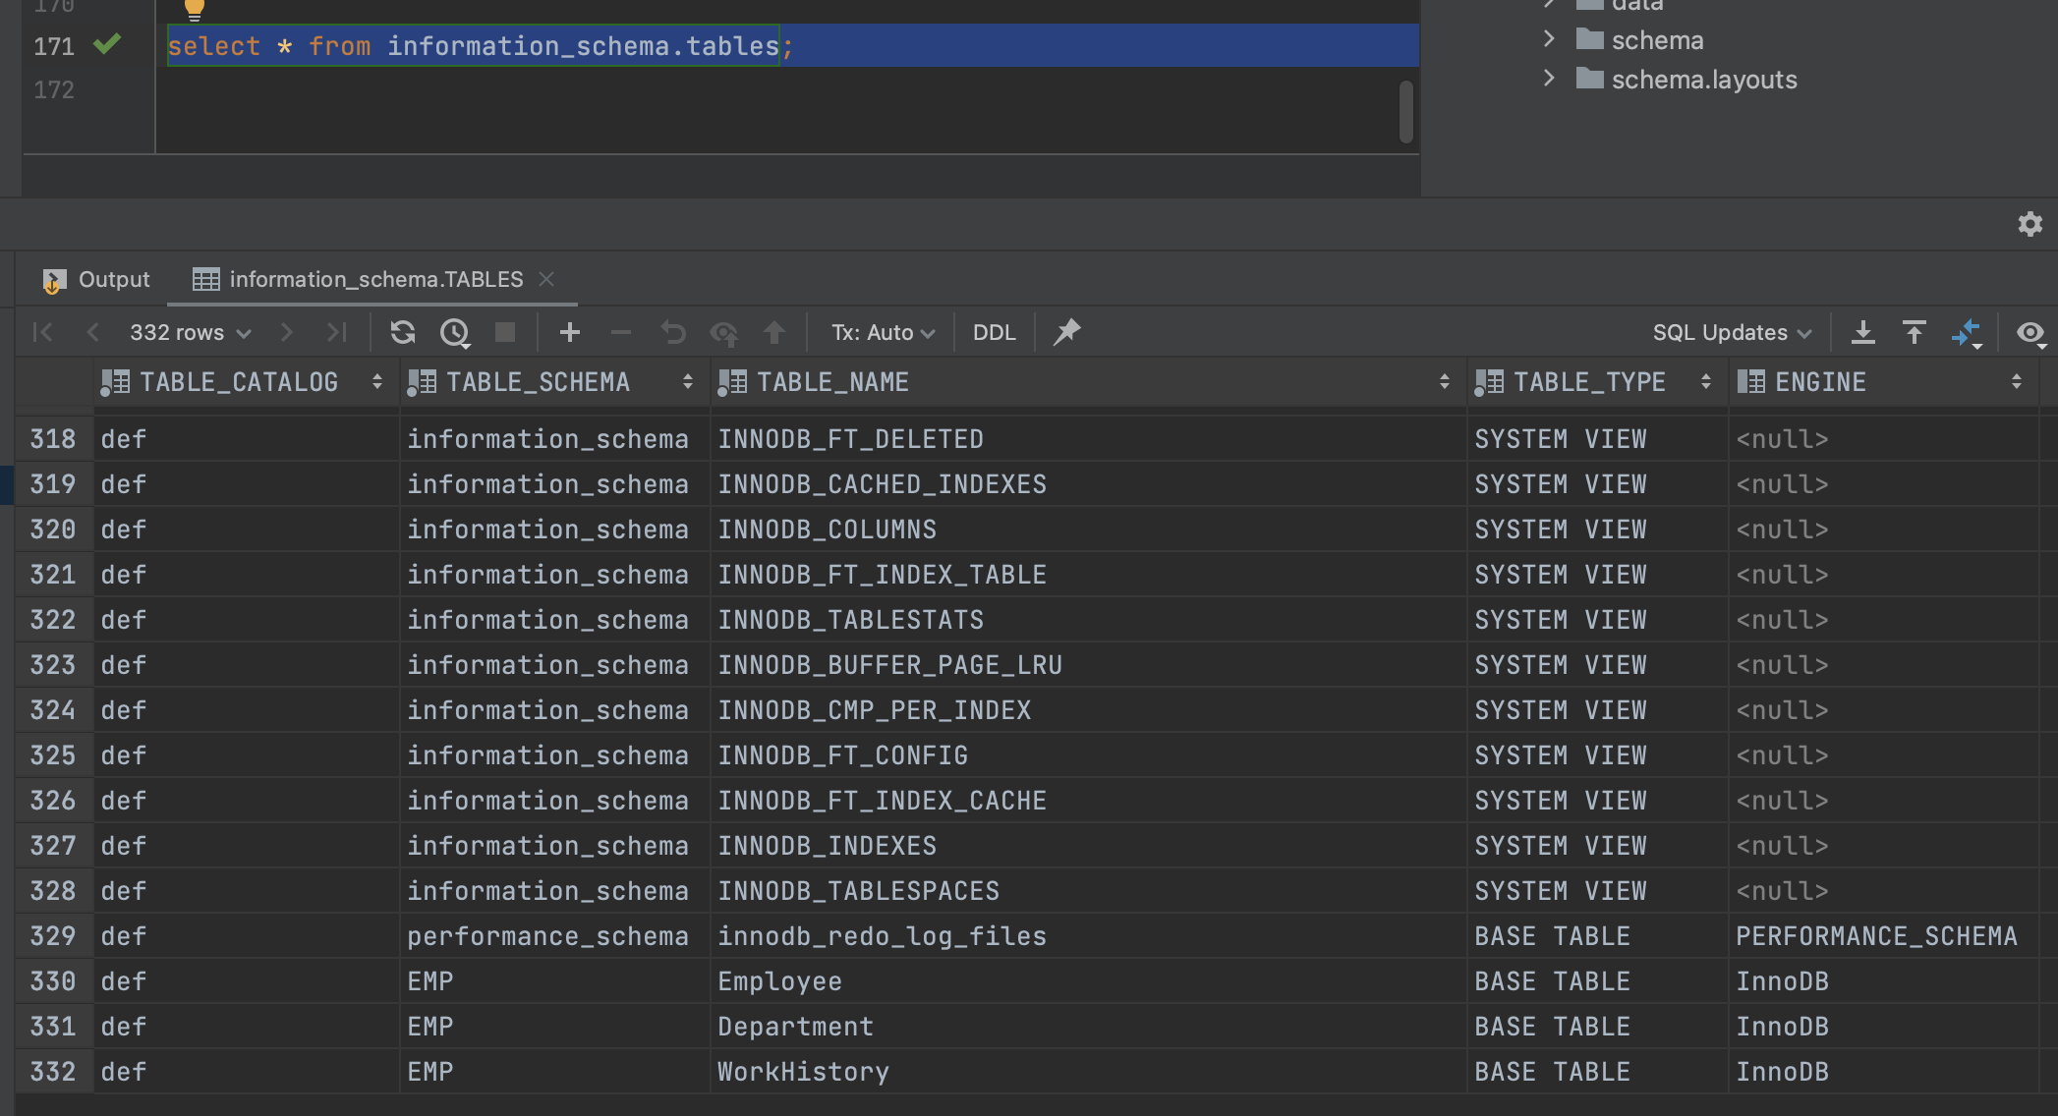Click the Export Data download icon

click(1862, 332)
